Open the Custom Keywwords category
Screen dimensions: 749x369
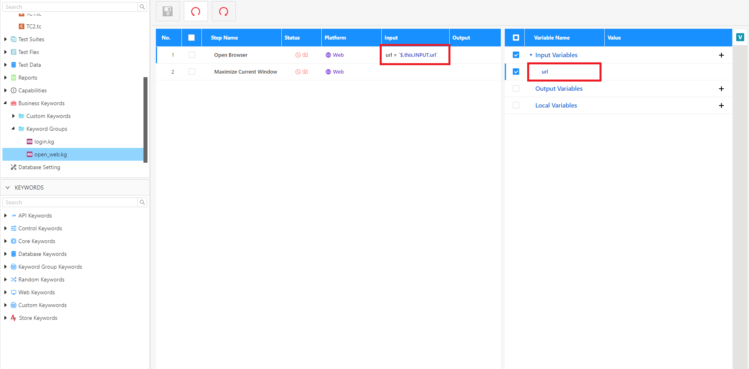pyautogui.click(x=42, y=305)
